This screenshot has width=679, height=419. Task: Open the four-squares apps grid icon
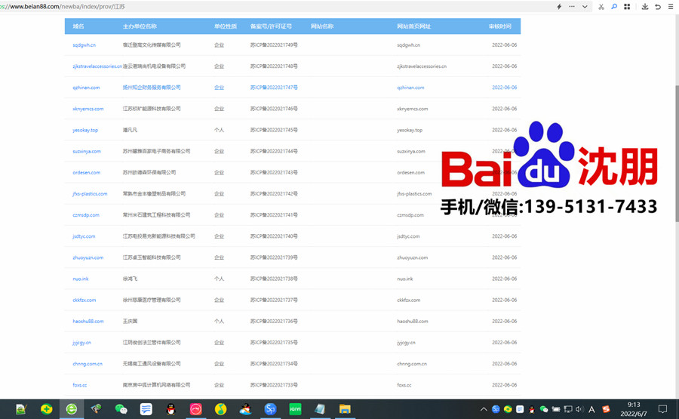click(x=627, y=7)
